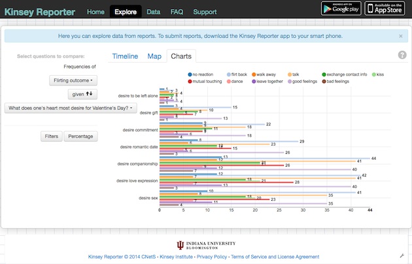Image resolution: width=412 pixels, height=264 pixels.
Task: Swap variables with the 'given' button
Action: pos(82,93)
